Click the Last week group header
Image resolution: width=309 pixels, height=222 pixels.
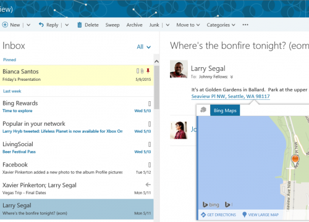12,91
